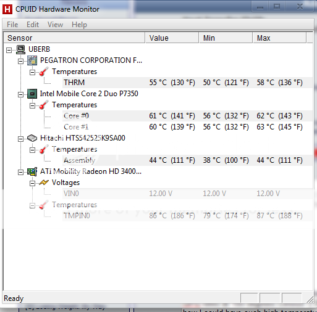Select the Core #0 sensor row
This screenshot has height=312, width=317.
(187, 116)
